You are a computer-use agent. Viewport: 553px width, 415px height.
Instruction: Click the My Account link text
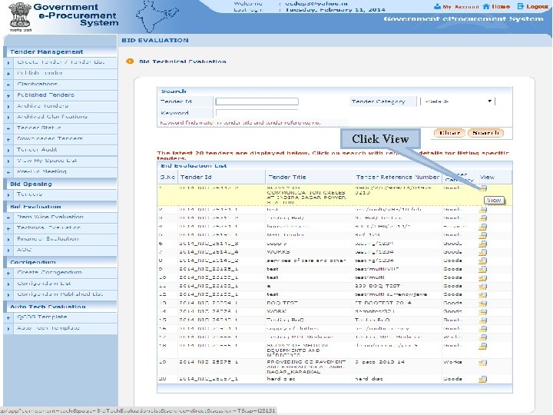point(461,7)
